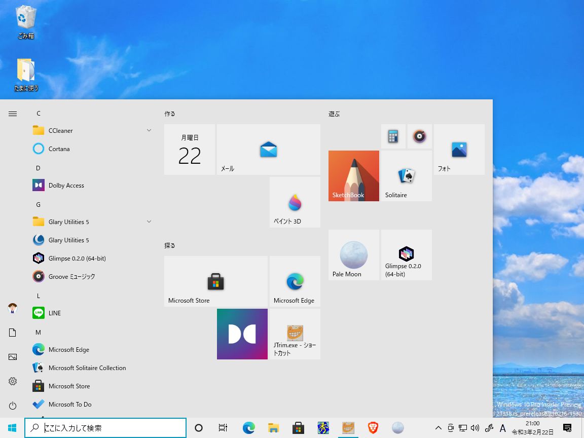Launch LINE from the app list

click(x=92, y=313)
